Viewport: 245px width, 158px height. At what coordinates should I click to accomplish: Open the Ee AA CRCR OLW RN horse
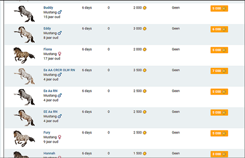click(x=59, y=70)
